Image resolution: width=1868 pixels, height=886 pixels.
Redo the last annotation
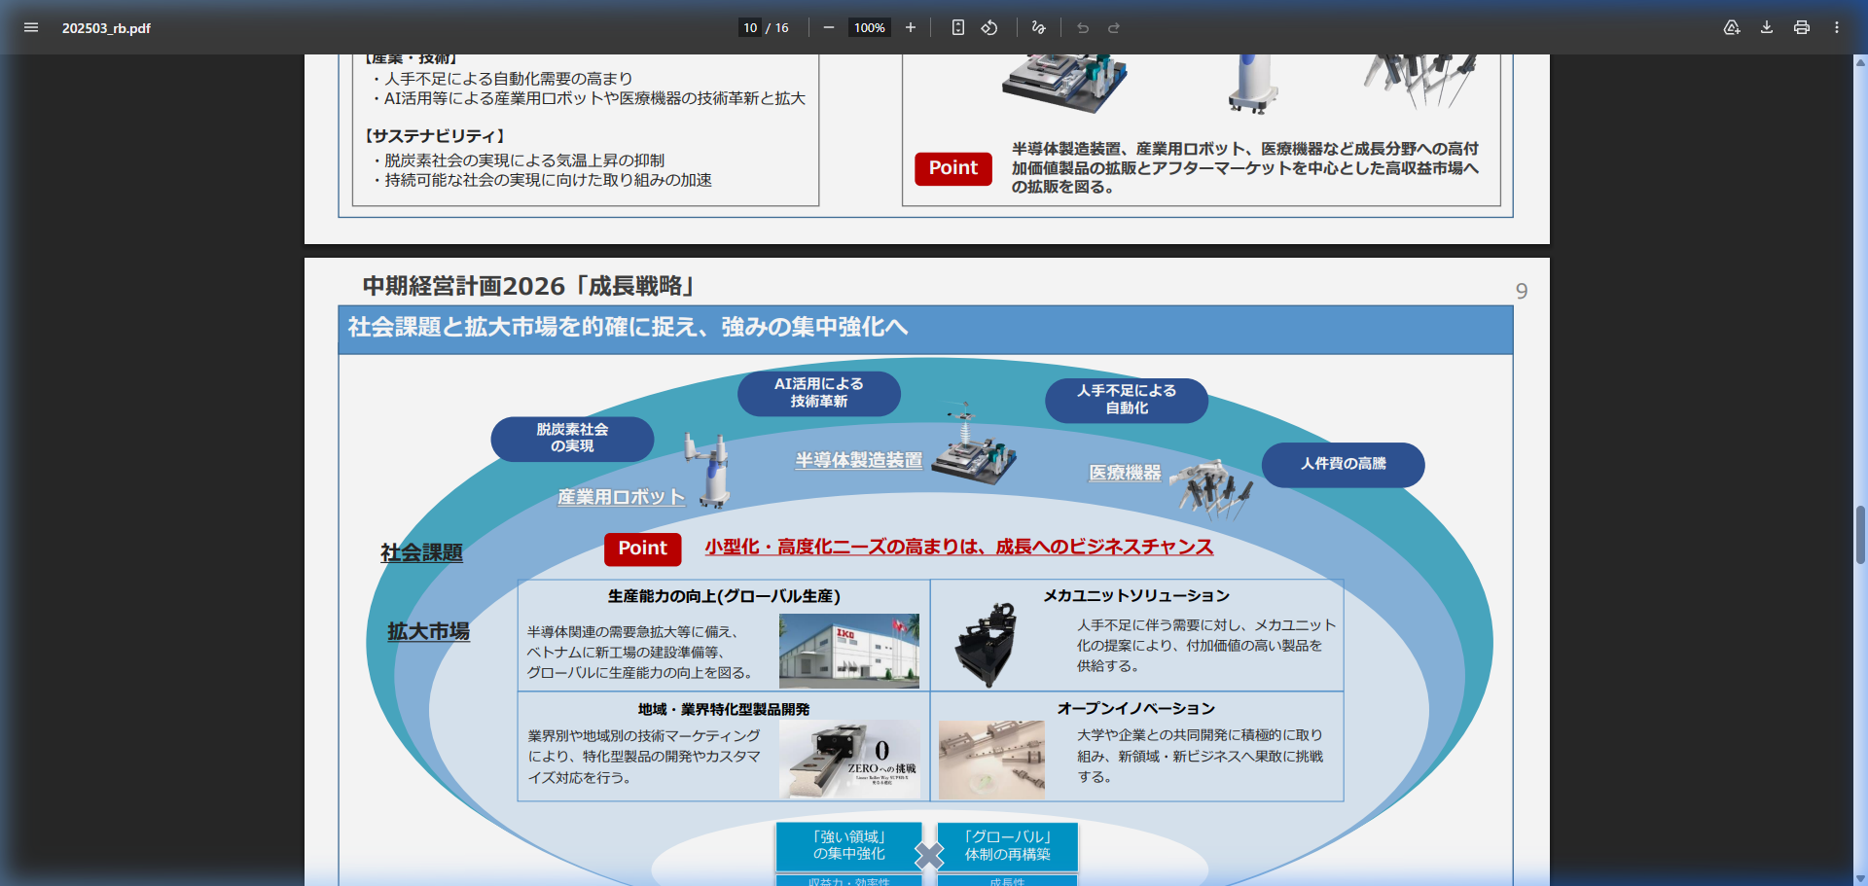point(1112,28)
